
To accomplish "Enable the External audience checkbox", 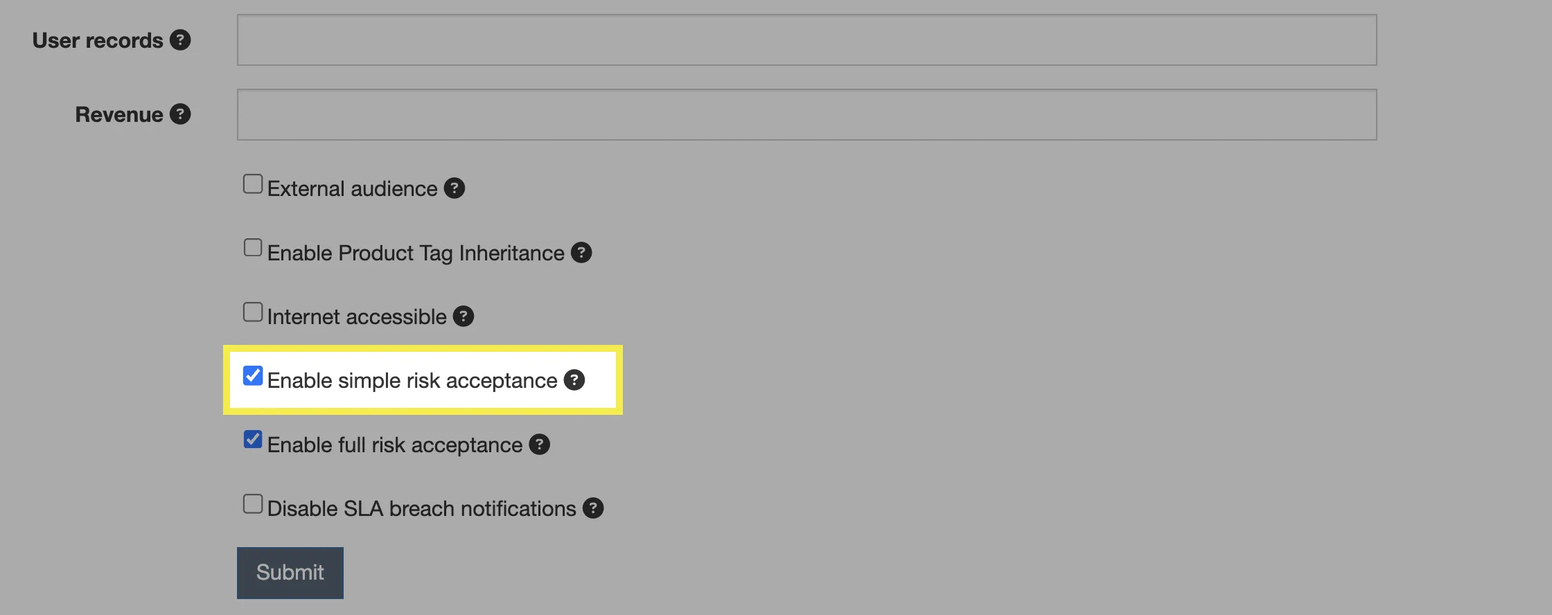I will click(253, 184).
